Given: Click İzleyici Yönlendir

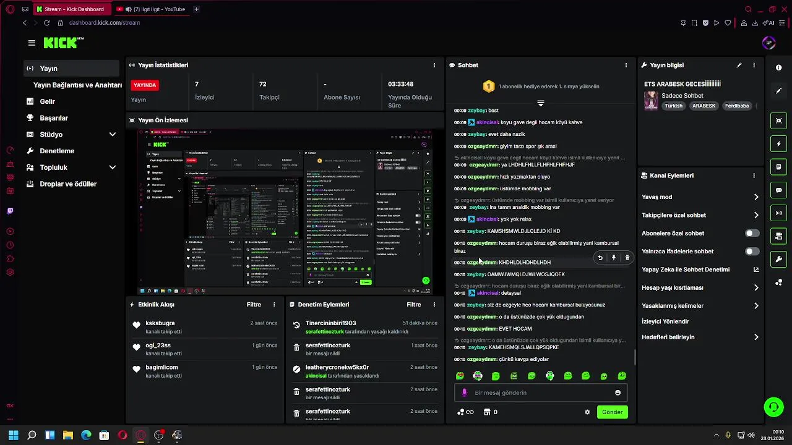Looking at the screenshot, I should (665, 321).
